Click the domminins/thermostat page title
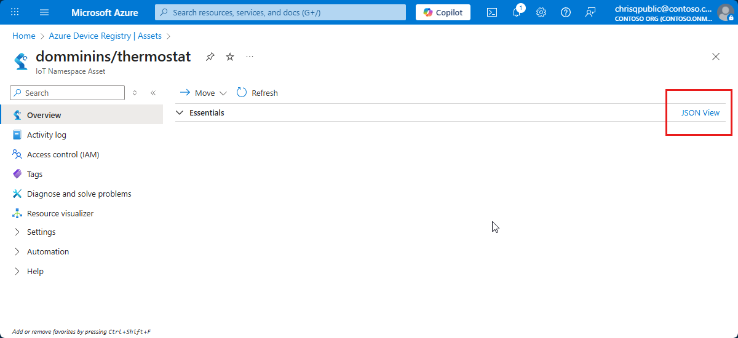Screen dimensions: 738x338 113,57
